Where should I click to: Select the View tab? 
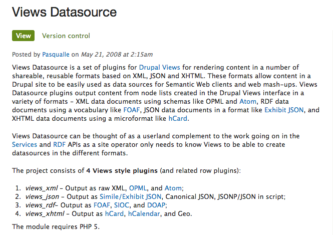pyautogui.click(x=23, y=36)
